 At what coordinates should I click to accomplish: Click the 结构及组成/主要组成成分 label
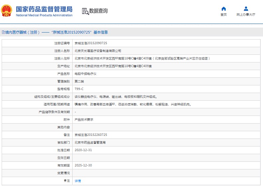point(52,97)
